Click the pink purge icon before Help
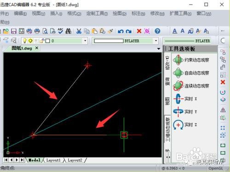This screenshot has width=230, height=172. [x=147, y=31]
